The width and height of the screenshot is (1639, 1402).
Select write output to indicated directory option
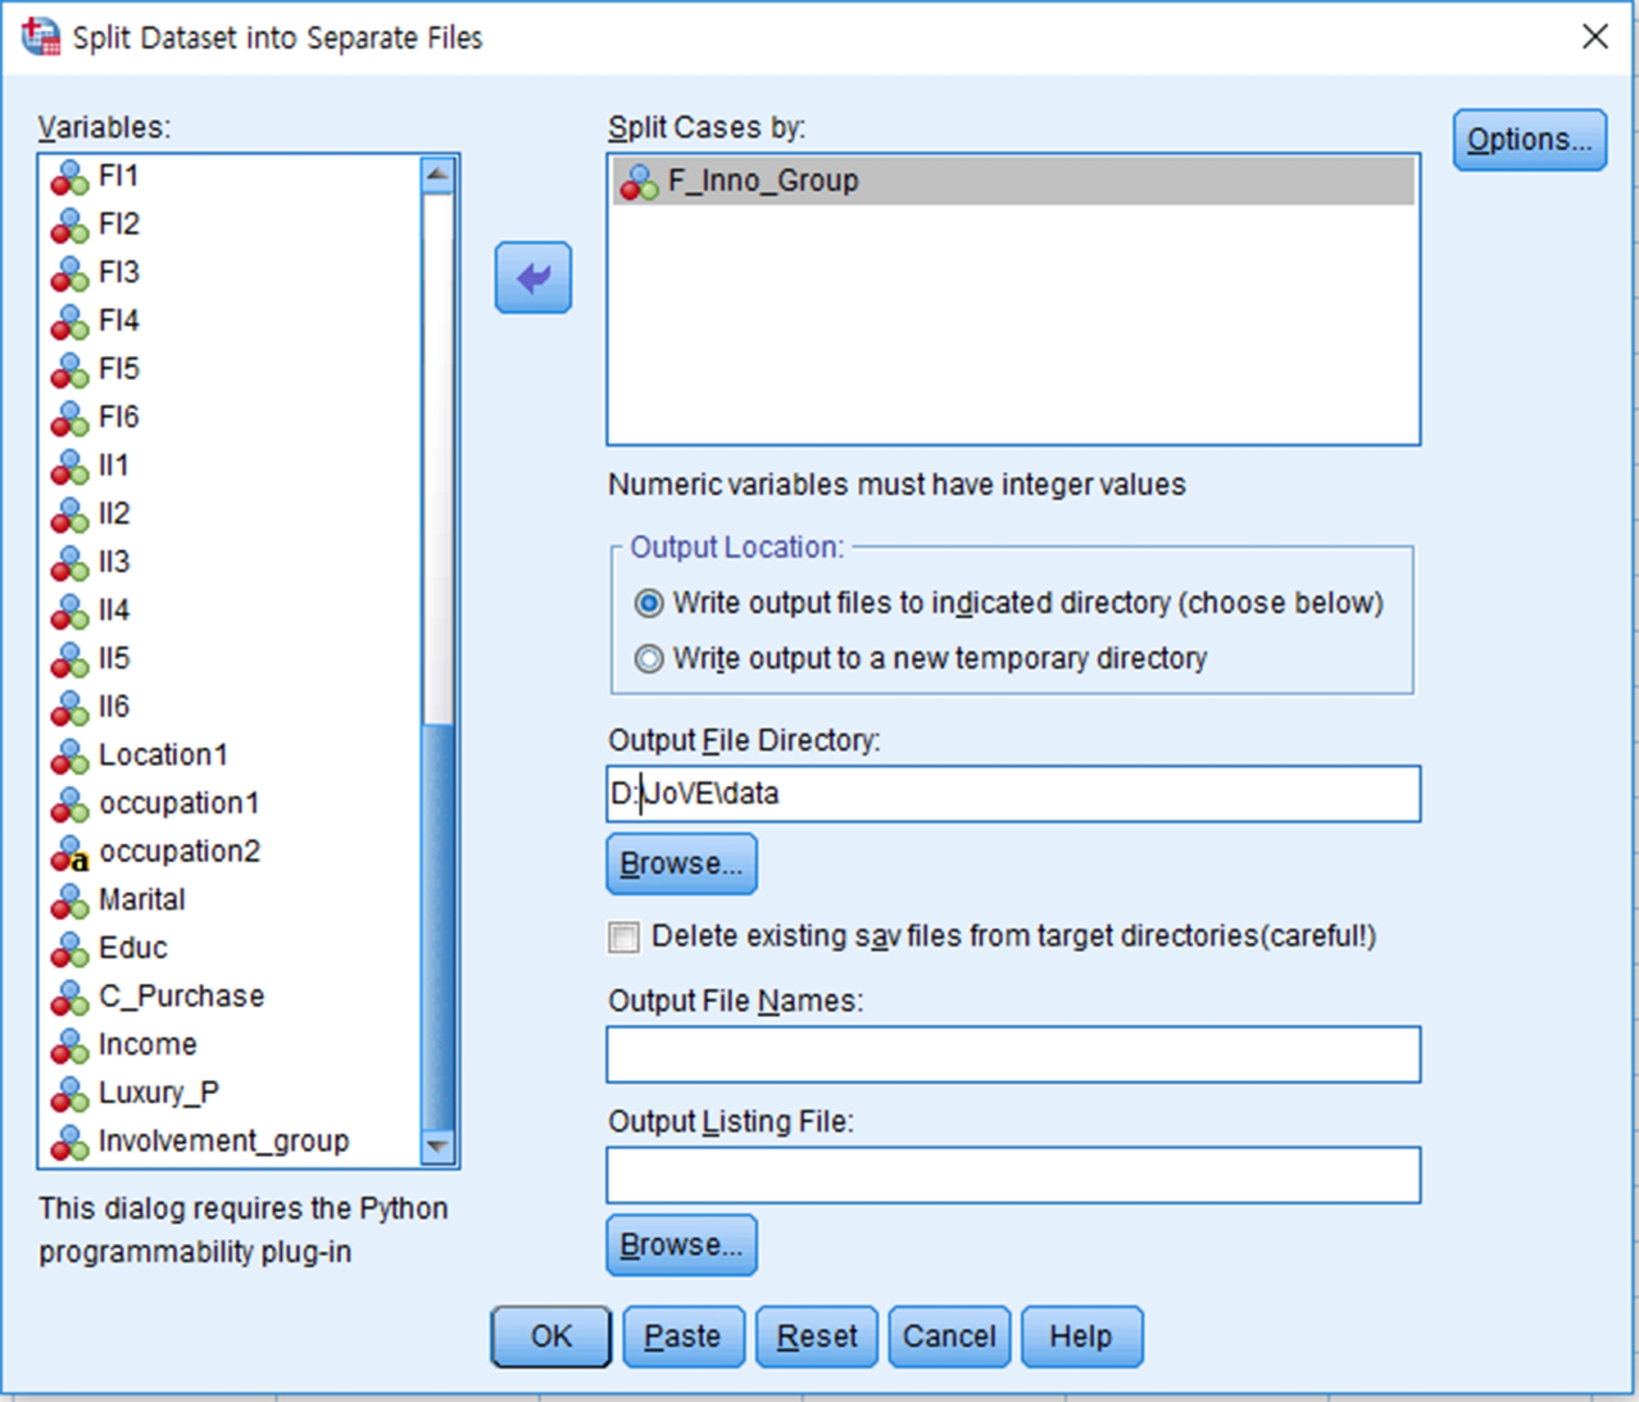tap(648, 604)
